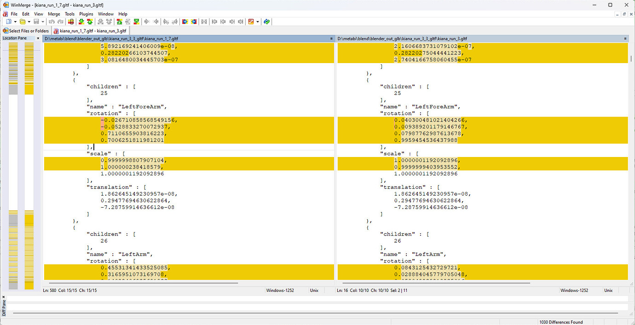Viewport: 635px width, 325px height.
Task: Create a new comparison document
Action: [x=8, y=22]
